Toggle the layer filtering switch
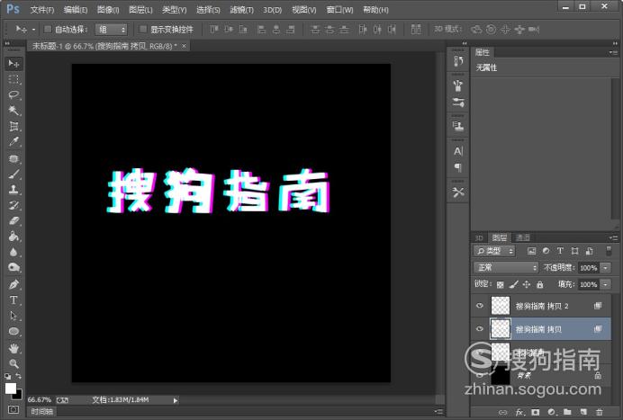Image resolution: width=623 pixels, height=420 pixels. point(609,251)
